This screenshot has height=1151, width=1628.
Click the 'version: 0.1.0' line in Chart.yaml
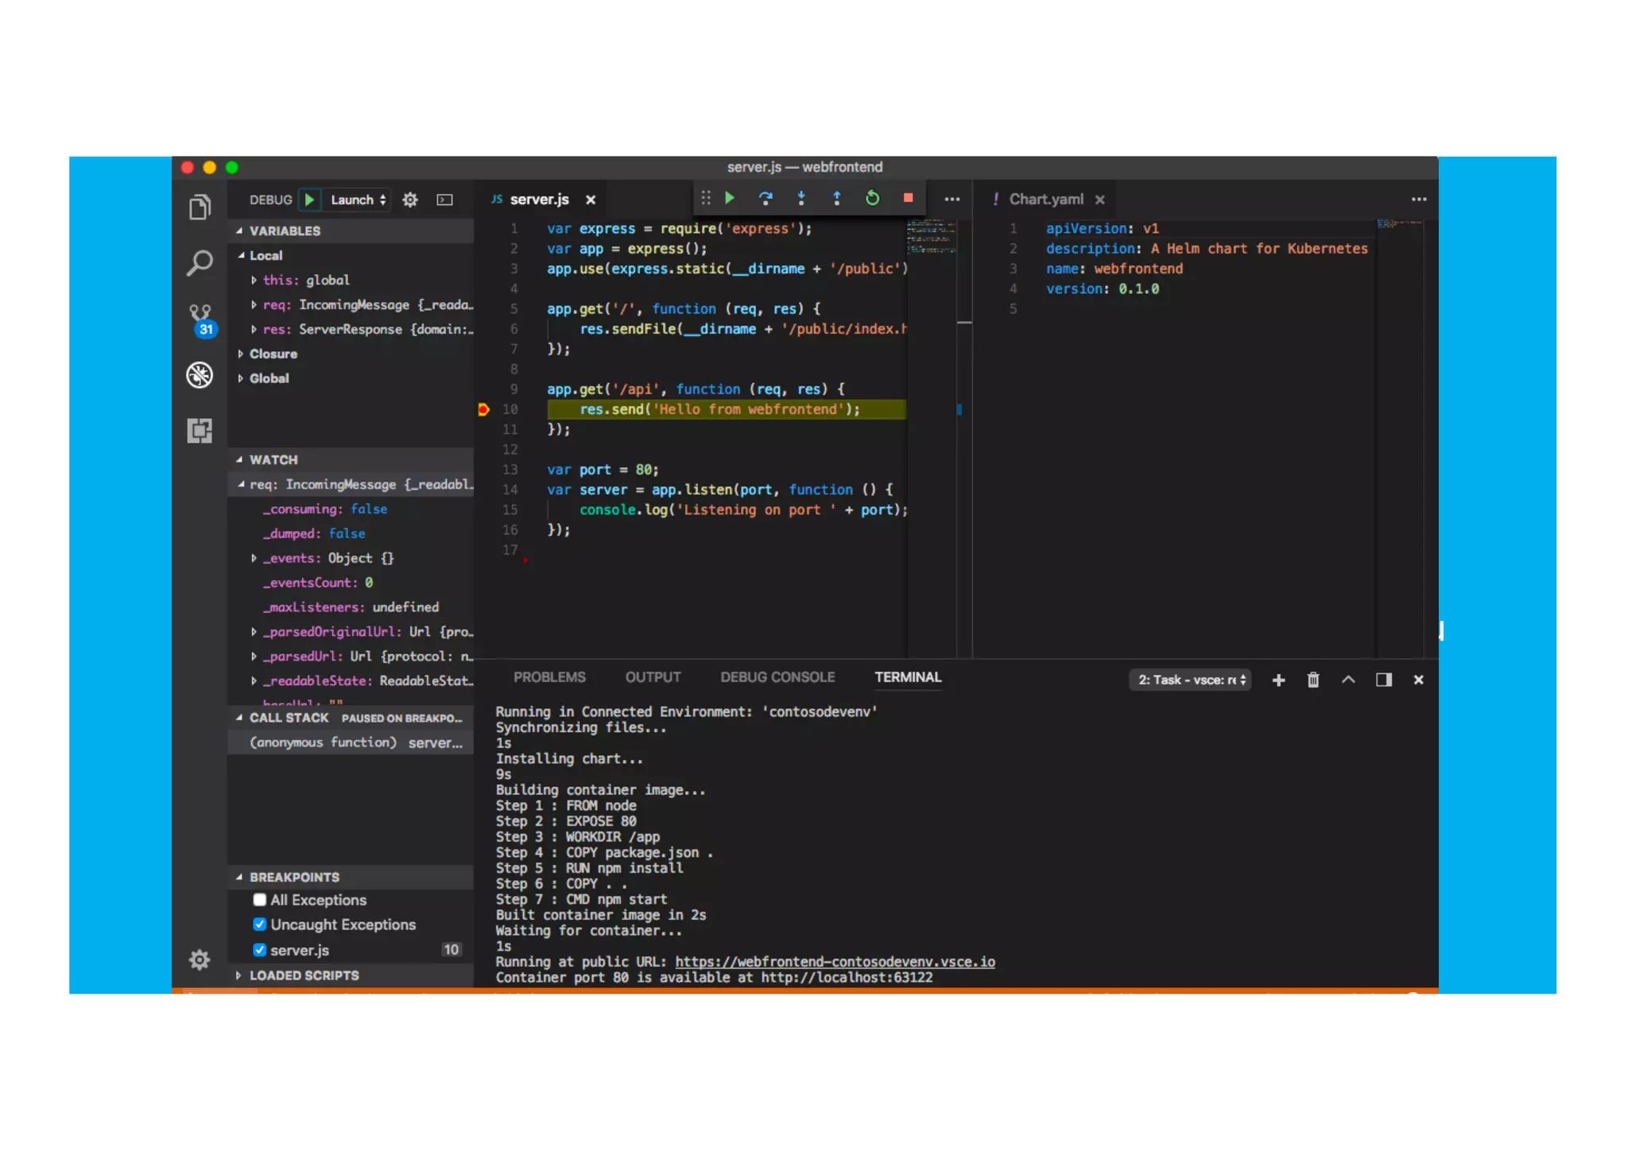[1102, 289]
